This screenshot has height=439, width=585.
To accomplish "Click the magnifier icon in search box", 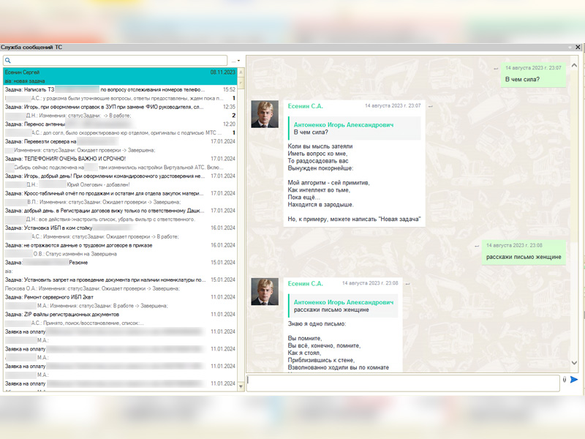I will [8, 61].
